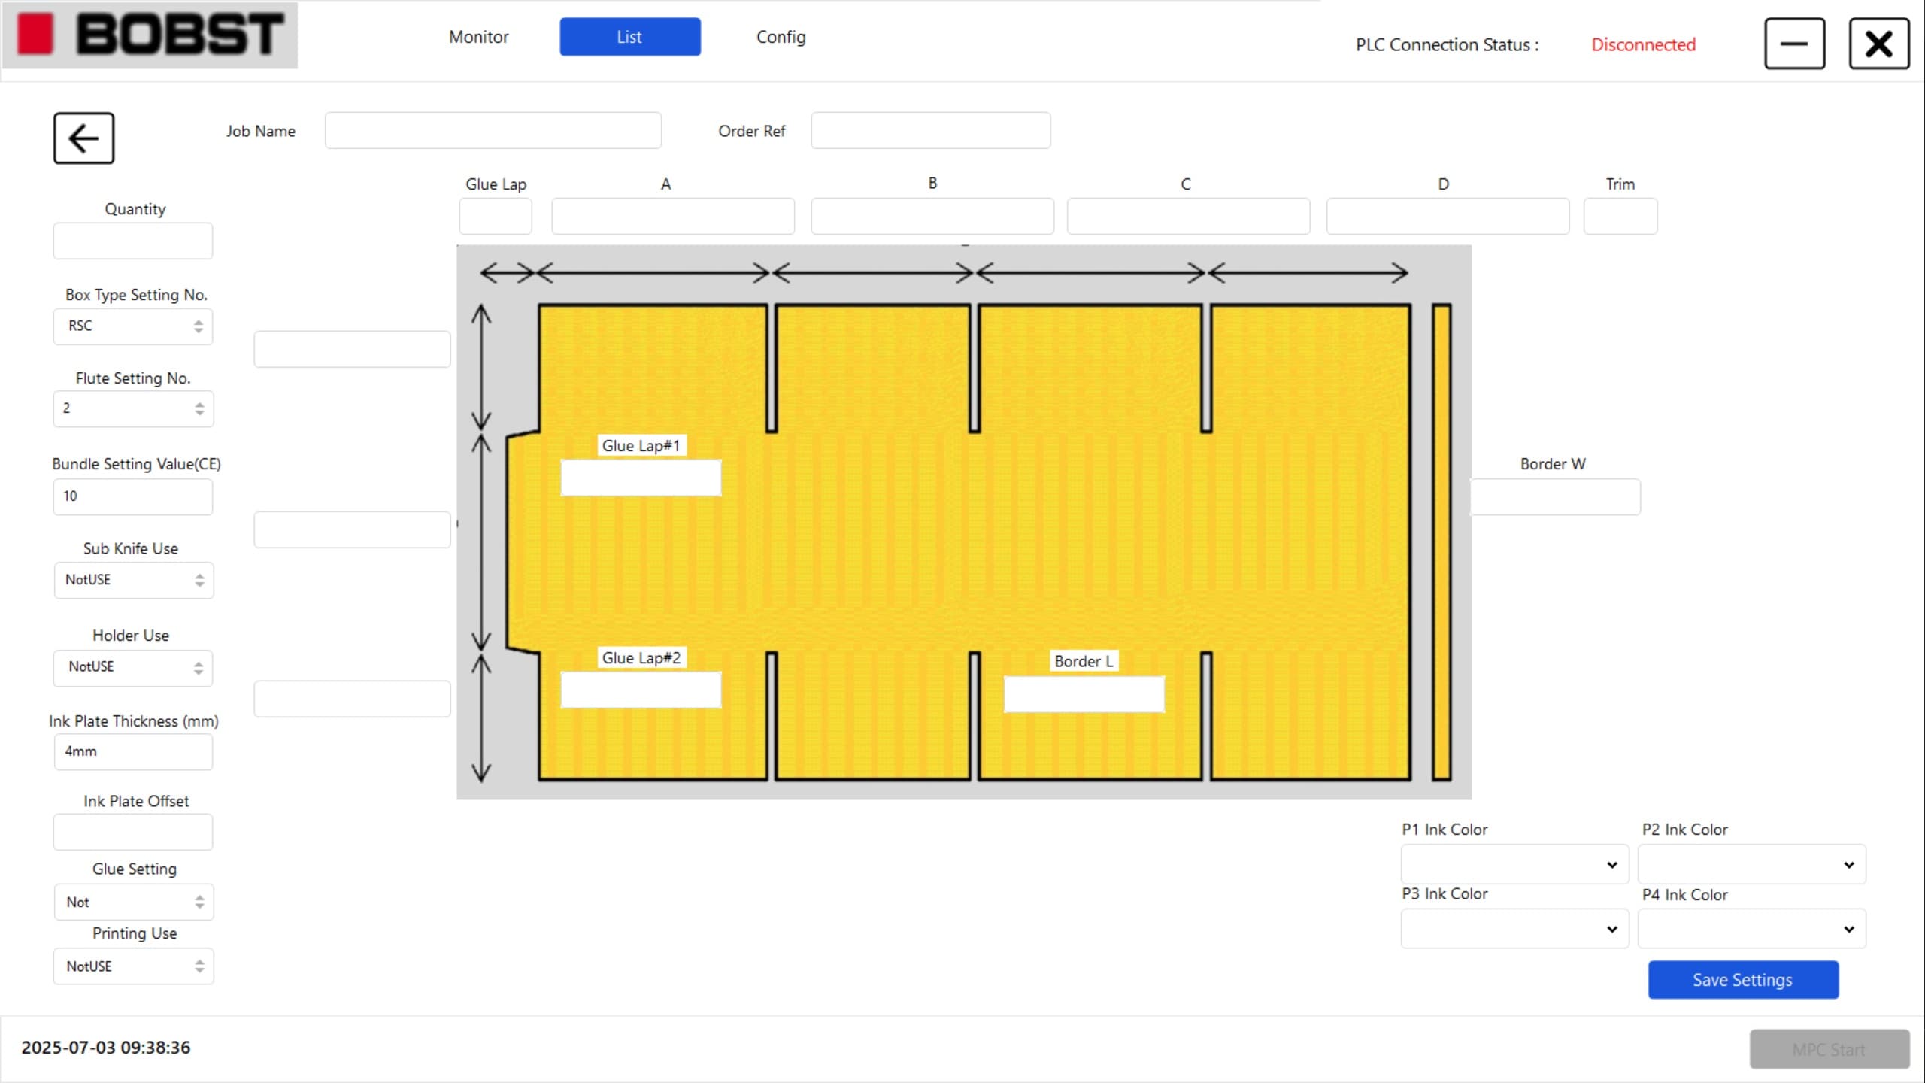Viewport: 1925px width, 1083px height.
Task: Toggle Sub Knife Use spinner
Action: [199, 580]
